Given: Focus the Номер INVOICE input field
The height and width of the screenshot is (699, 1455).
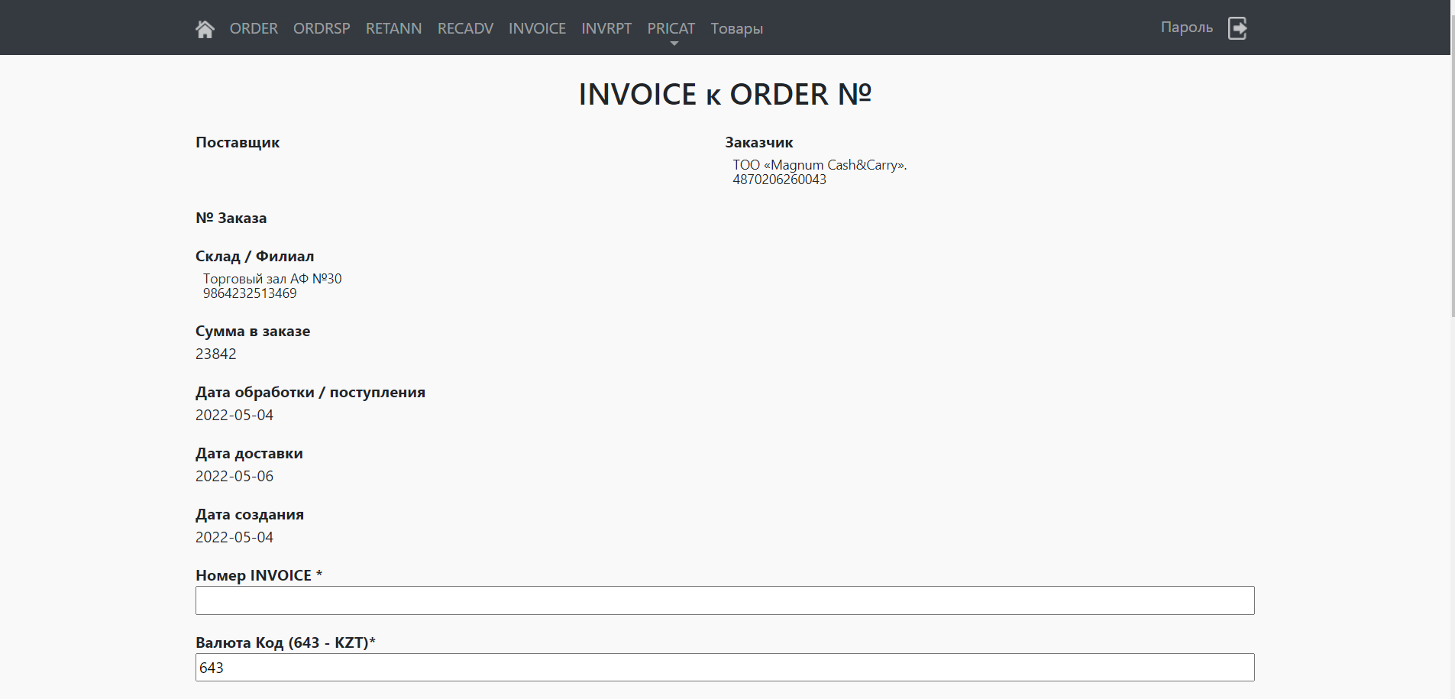Looking at the screenshot, I should point(724,600).
